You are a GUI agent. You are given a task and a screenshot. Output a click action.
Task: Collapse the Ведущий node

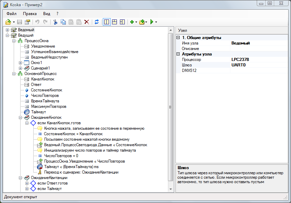[7, 35]
